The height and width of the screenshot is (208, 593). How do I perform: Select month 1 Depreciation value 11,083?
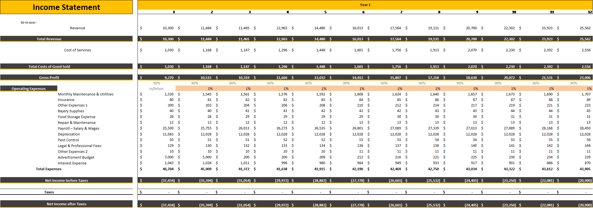(168, 134)
